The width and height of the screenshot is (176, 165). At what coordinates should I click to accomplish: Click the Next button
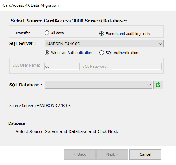pyautogui.click(x=112, y=154)
